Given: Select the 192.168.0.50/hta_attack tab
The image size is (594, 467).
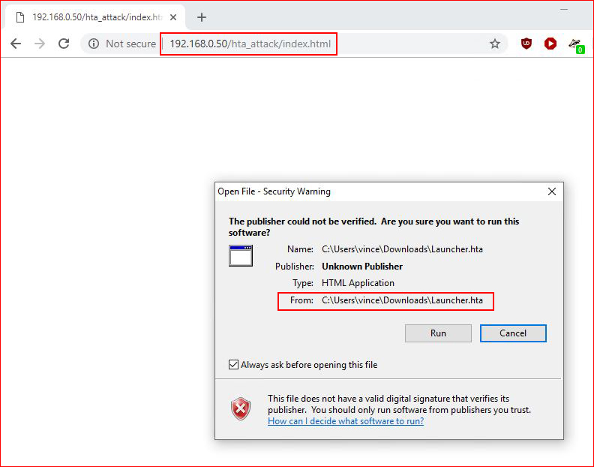Looking at the screenshot, I should click(x=94, y=17).
